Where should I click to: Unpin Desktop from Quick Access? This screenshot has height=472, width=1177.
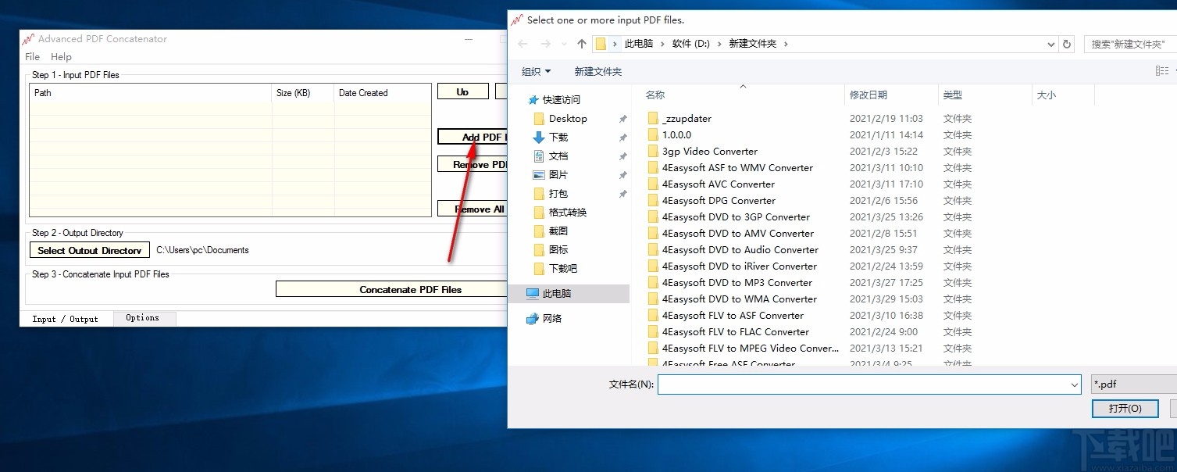pyautogui.click(x=622, y=119)
